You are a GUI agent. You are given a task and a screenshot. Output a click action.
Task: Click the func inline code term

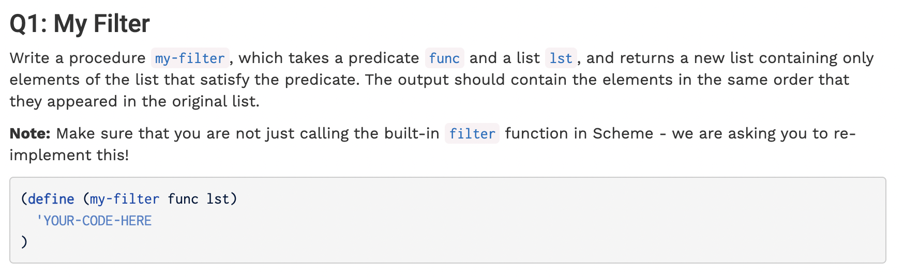444,58
